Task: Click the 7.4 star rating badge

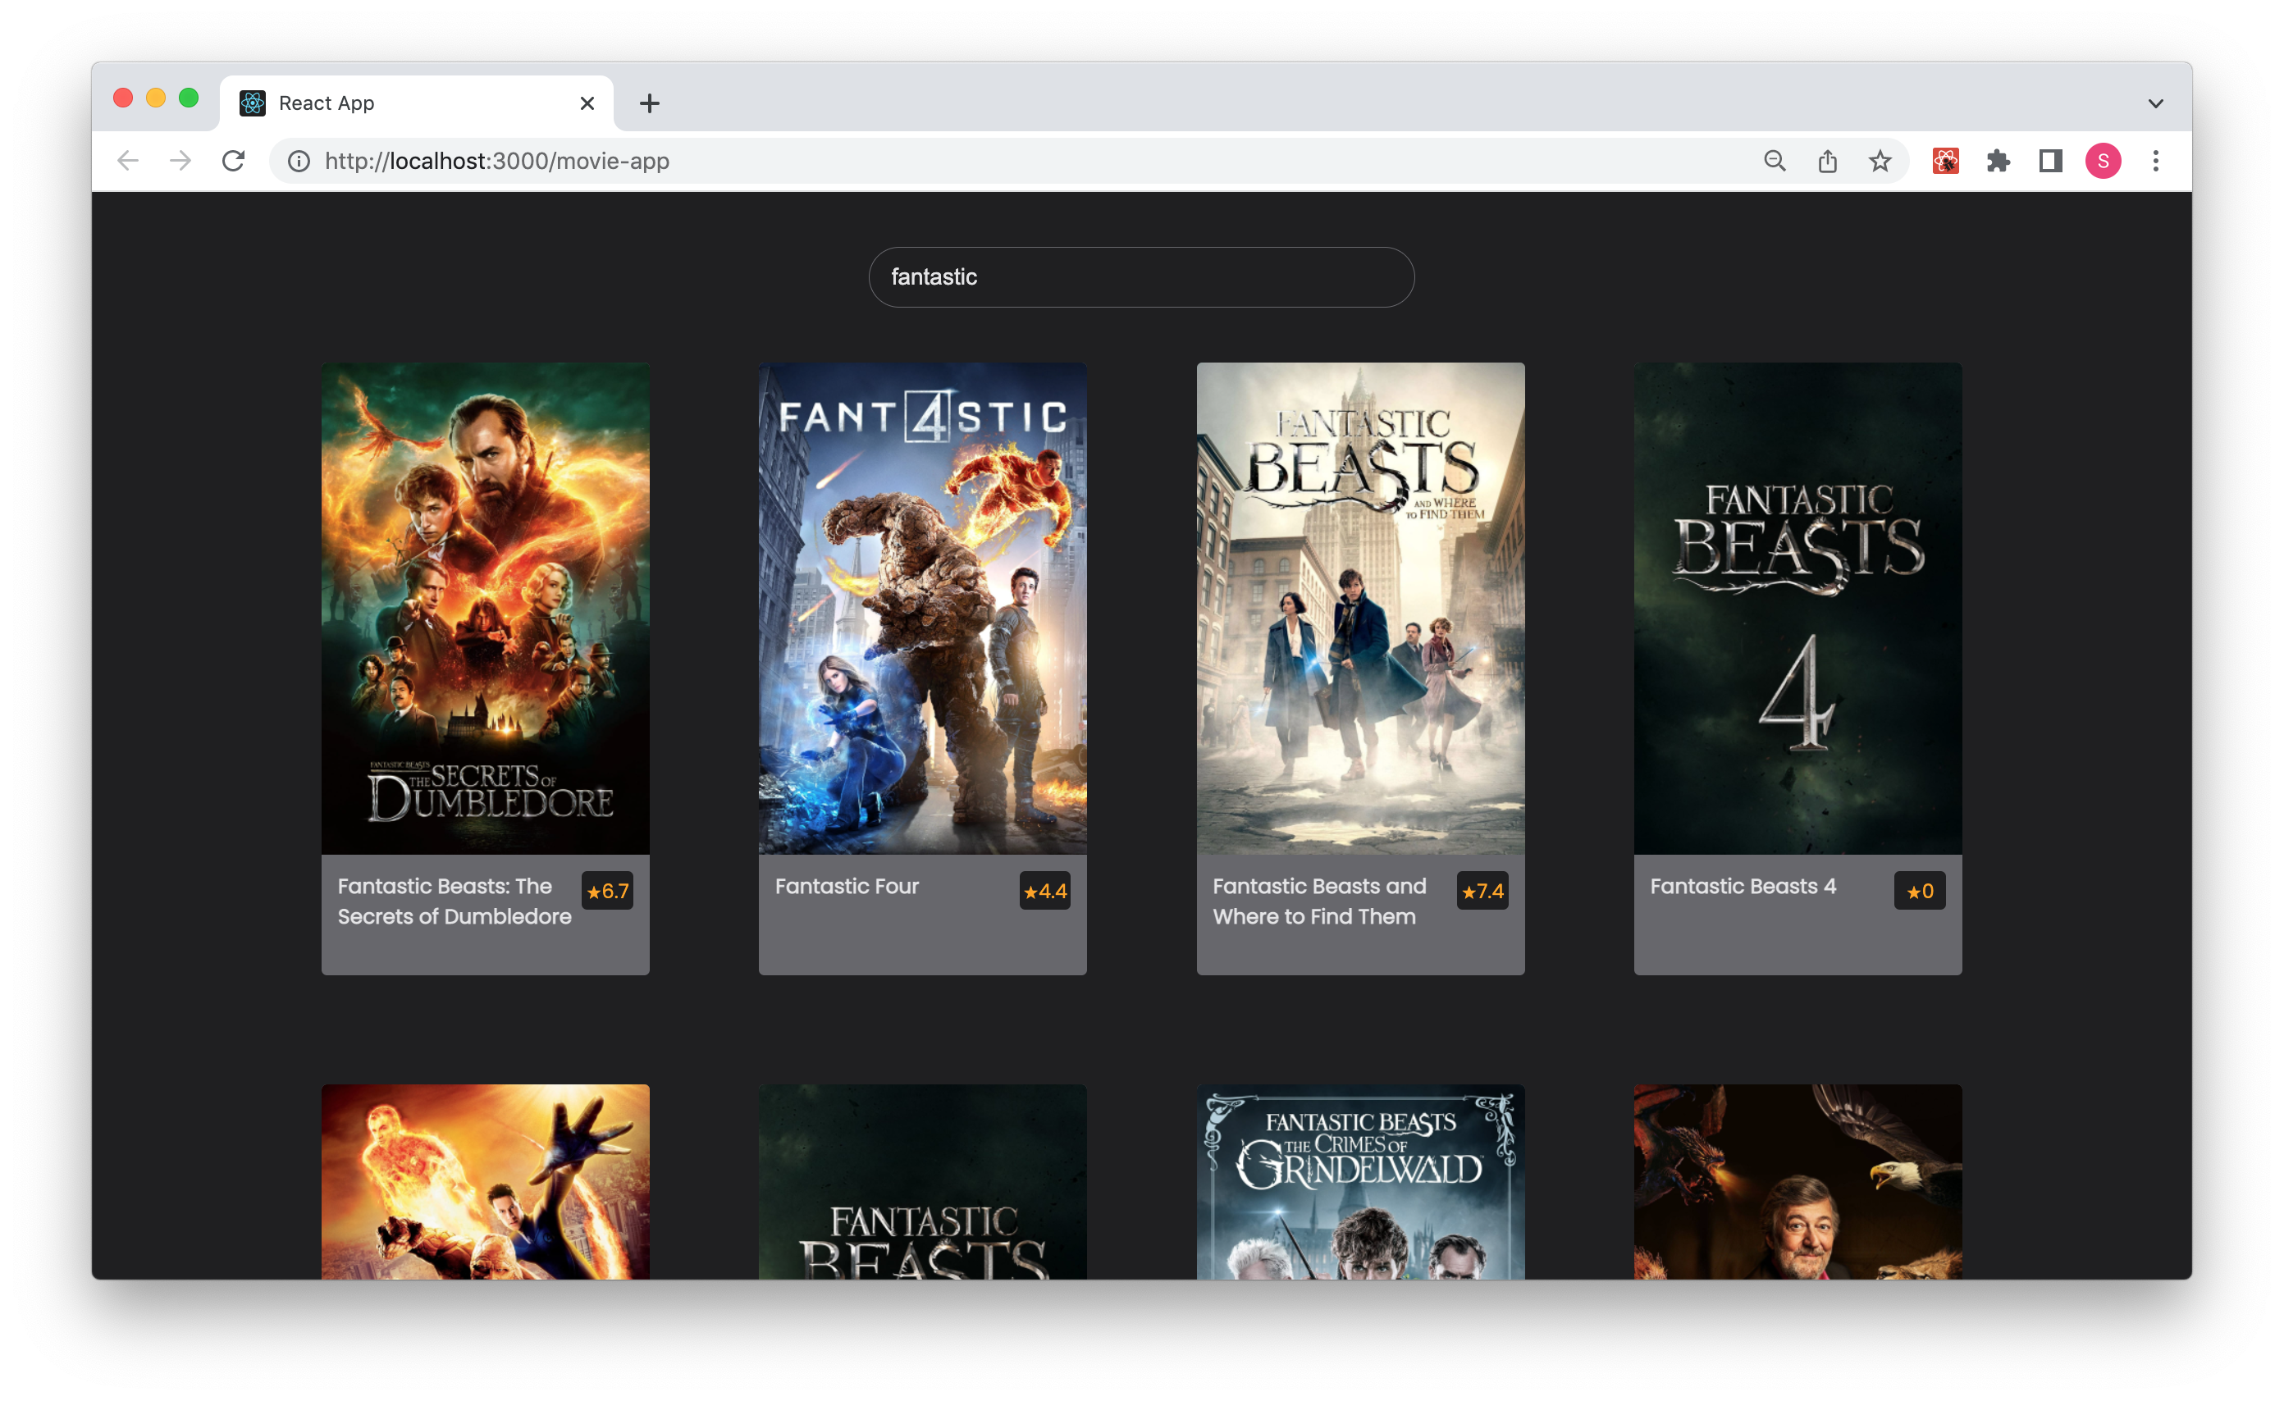Action: click(1482, 891)
